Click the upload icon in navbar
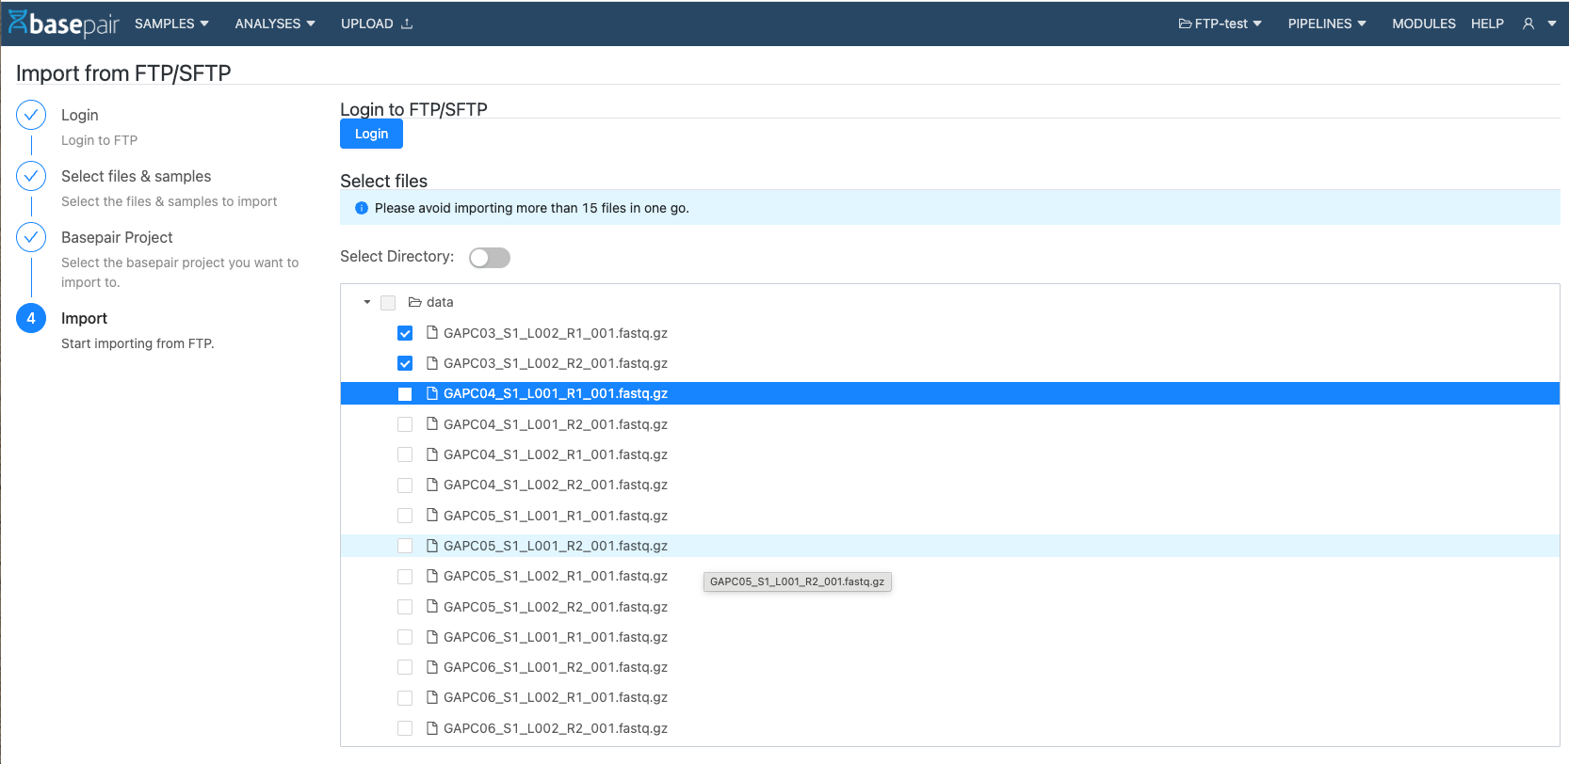 [407, 24]
